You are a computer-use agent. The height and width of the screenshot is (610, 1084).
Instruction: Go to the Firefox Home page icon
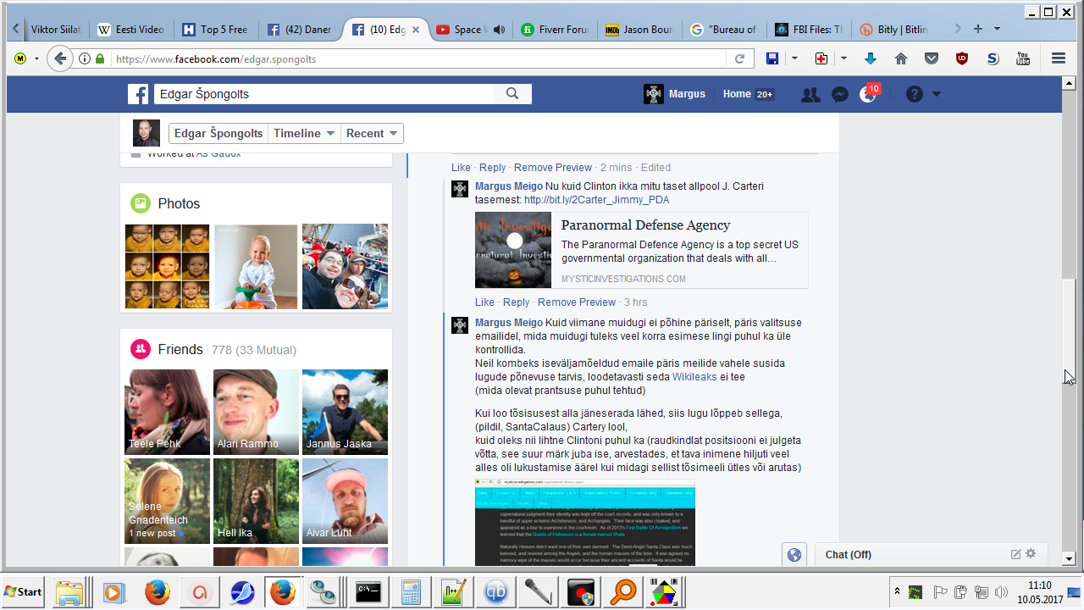click(901, 58)
